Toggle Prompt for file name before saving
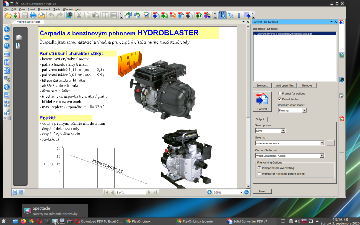Screen dimensions: 360x225 [x=259, y=173]
